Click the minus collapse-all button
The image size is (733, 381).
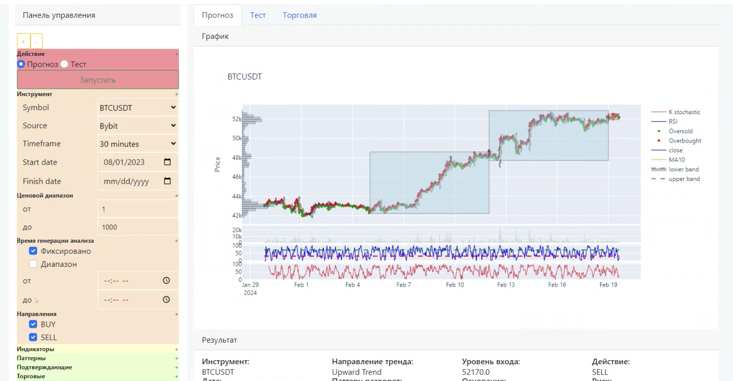click(x=37, y=41)
